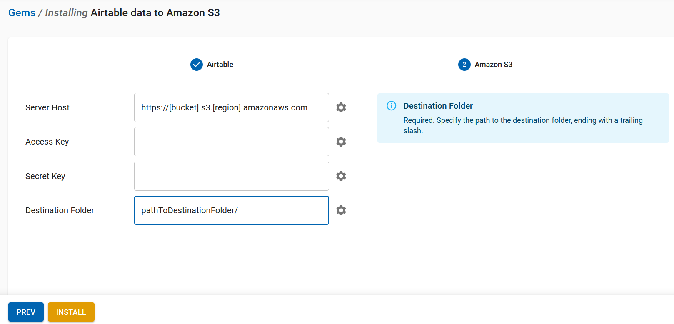The image size is (674, 324).
Task: Click the Access Key field label
Action: [x=47, y=142]
